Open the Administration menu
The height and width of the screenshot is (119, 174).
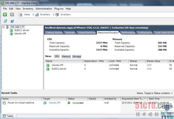click(x=44, y=9)
